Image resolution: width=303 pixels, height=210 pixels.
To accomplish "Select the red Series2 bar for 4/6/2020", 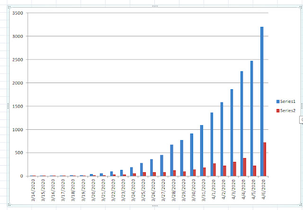I will pyautogui.click(x=265, y=160).
